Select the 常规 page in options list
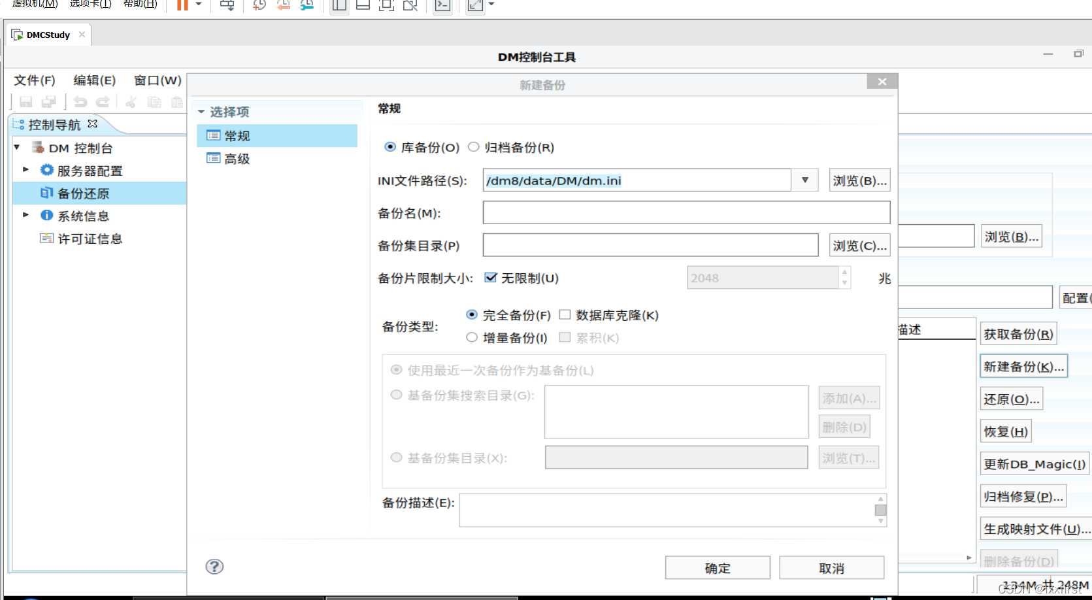1092x600 pixels. tap(277, 135)
